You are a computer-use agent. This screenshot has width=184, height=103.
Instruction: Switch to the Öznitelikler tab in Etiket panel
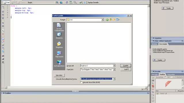(x=154, y=44)
